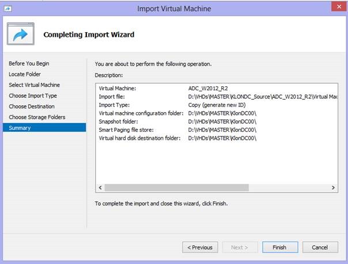Click the Copy (generate new ID) value

tap(217, 105)
